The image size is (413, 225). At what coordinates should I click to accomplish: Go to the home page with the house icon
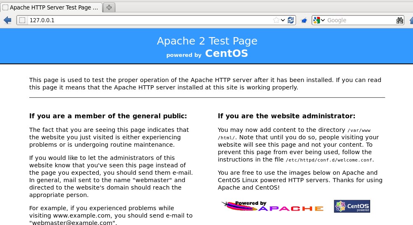[x=411, y=20]
